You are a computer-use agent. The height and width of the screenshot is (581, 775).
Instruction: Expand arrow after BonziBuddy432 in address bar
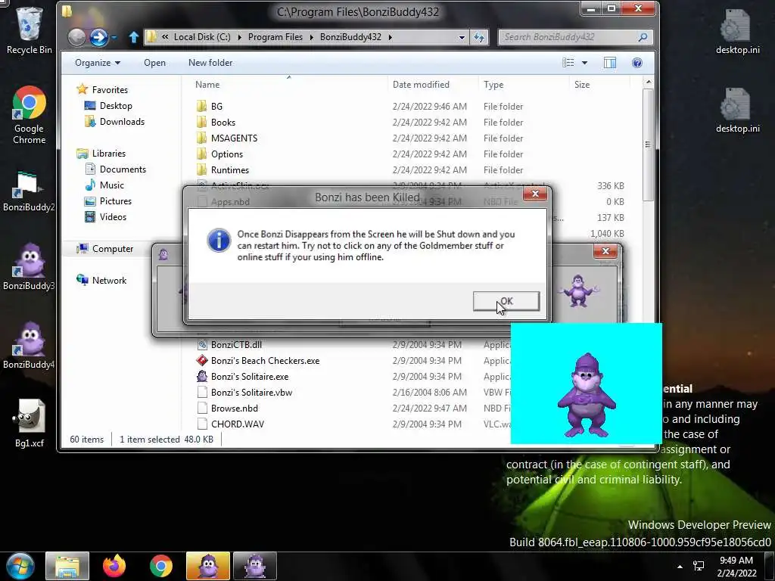(390, 37)
